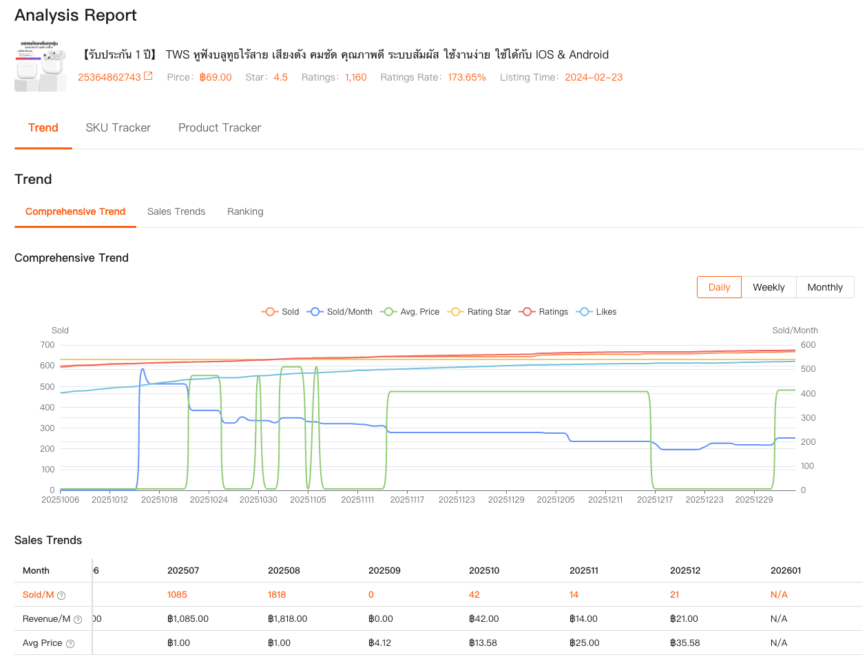Toggle the Rating Star legend series

479,312
